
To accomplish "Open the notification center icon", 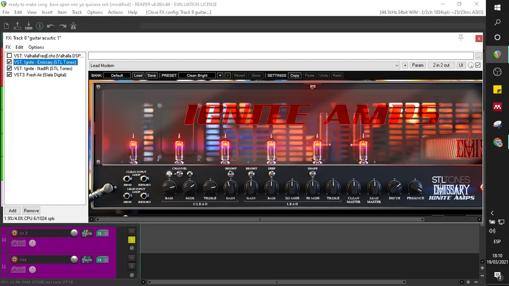I will click(497, 275).
